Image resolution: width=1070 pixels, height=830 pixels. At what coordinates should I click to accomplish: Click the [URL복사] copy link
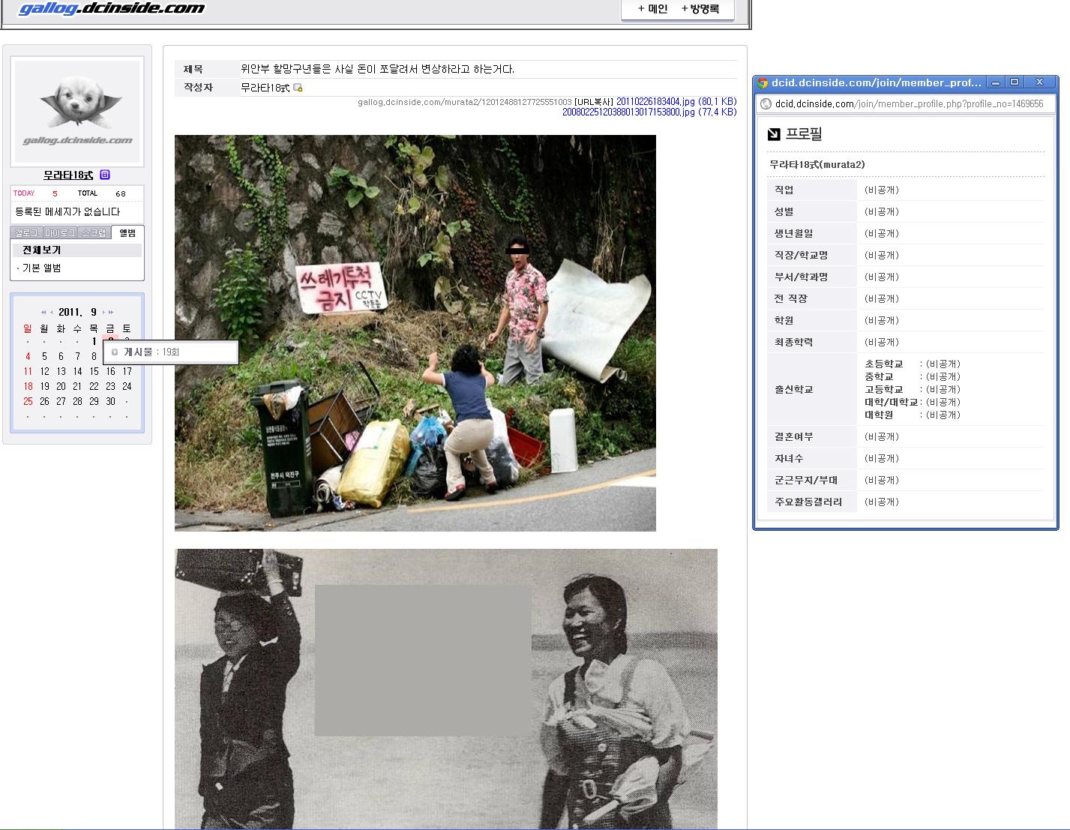594,102
